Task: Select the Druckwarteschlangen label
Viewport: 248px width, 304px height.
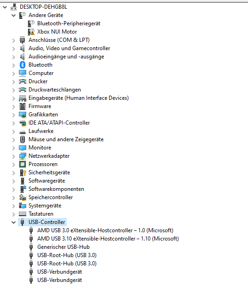Action: click(x=55, y=90)
